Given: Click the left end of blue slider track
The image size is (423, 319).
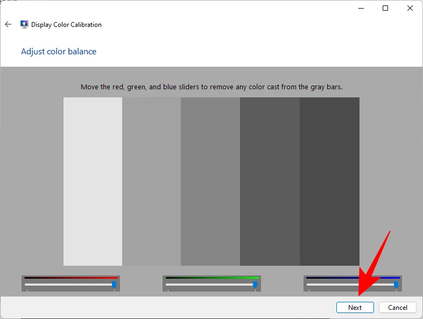Looking at the screenshot, I should (x=309, y=285).
